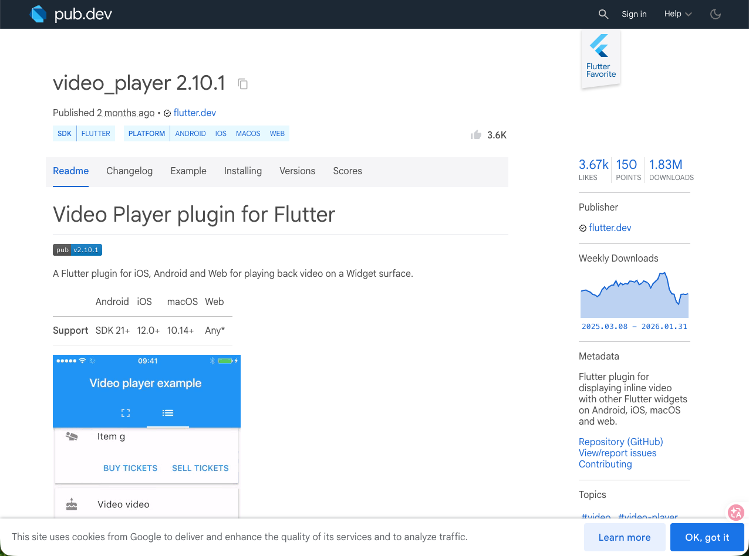Select the WEB platform tag
This screenshot has height=556, width=749.
tap(277, 134)
